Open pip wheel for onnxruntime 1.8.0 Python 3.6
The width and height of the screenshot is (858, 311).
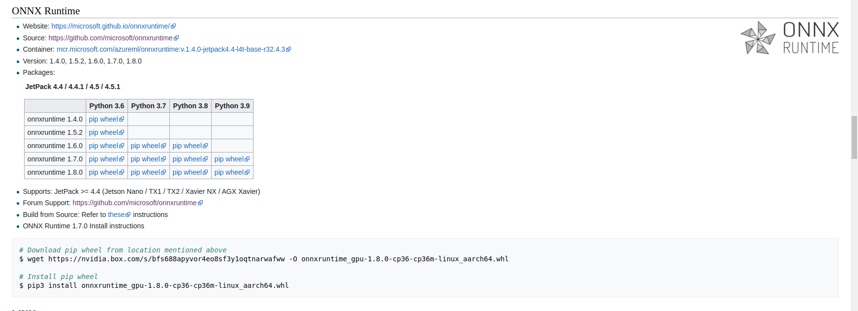coord(103,172)
